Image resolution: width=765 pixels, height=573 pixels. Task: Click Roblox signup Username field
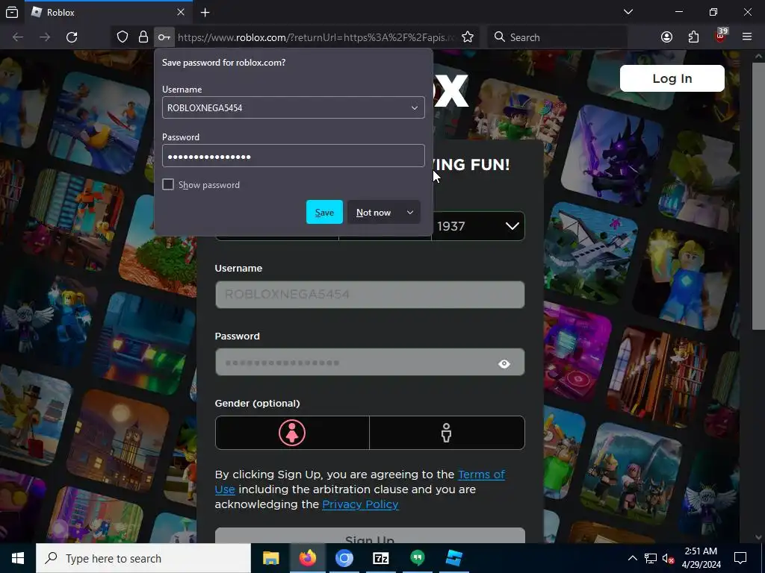[x=370, y=294]
